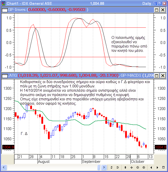Zoom out with the minus magnifier icon
This screenshot has width=168, height=172.
pos(138,168)
